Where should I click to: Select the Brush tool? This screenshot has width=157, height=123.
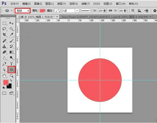(11, 41)
